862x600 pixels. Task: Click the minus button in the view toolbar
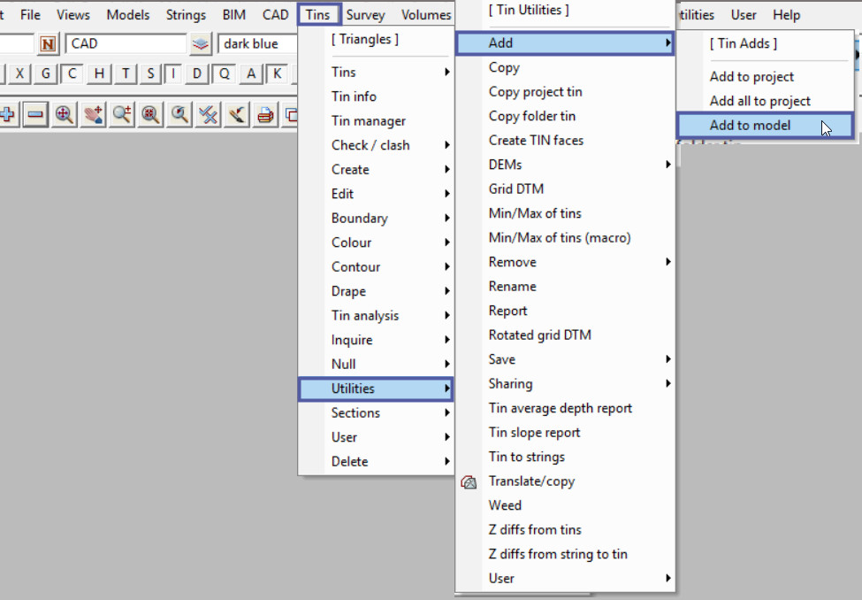pos(35,114)
